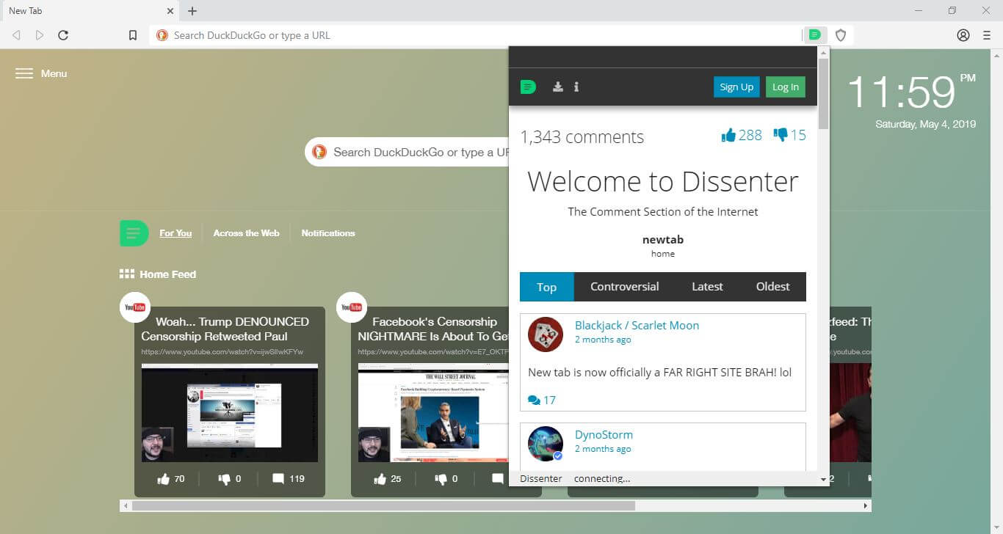The width and height of the screenshot is (1003, 534).
Task: Click Blackjack / Scarlet Moon avatar
Action: click(x=546, y=334)
